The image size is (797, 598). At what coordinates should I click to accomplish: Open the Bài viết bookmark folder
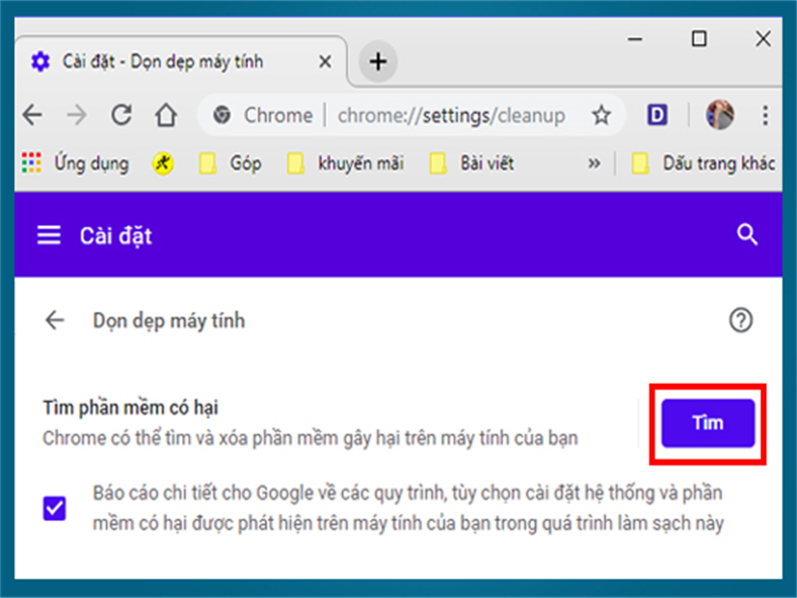(x=471, y=163)
